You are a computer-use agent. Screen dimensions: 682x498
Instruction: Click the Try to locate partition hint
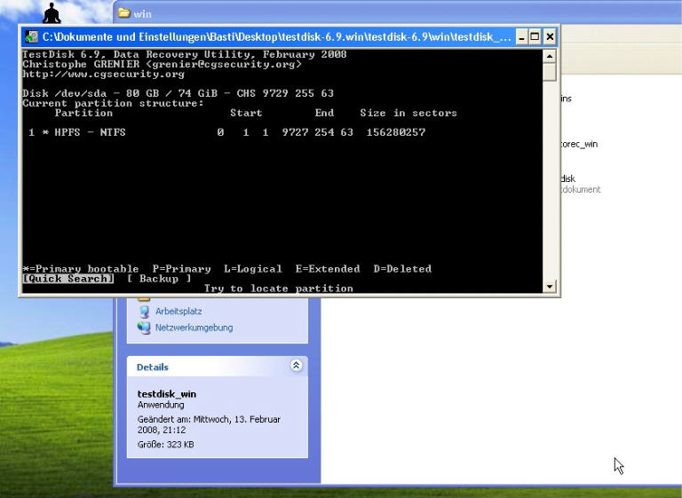pyautogui.click(x=278, y=289)
